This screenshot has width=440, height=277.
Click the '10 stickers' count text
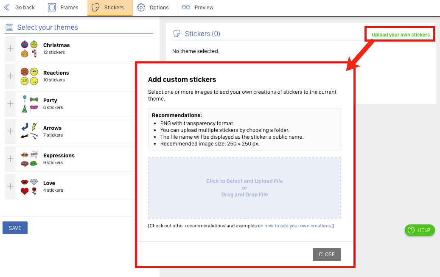[x=54, y=80]
